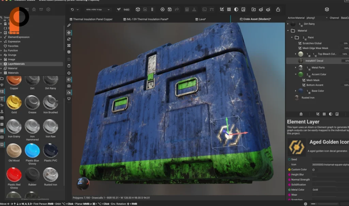Image resolution: width=349 pixels, height=206 pixels.
Task: Expand the Base Color layer group
Action: (x=295, y=91)
